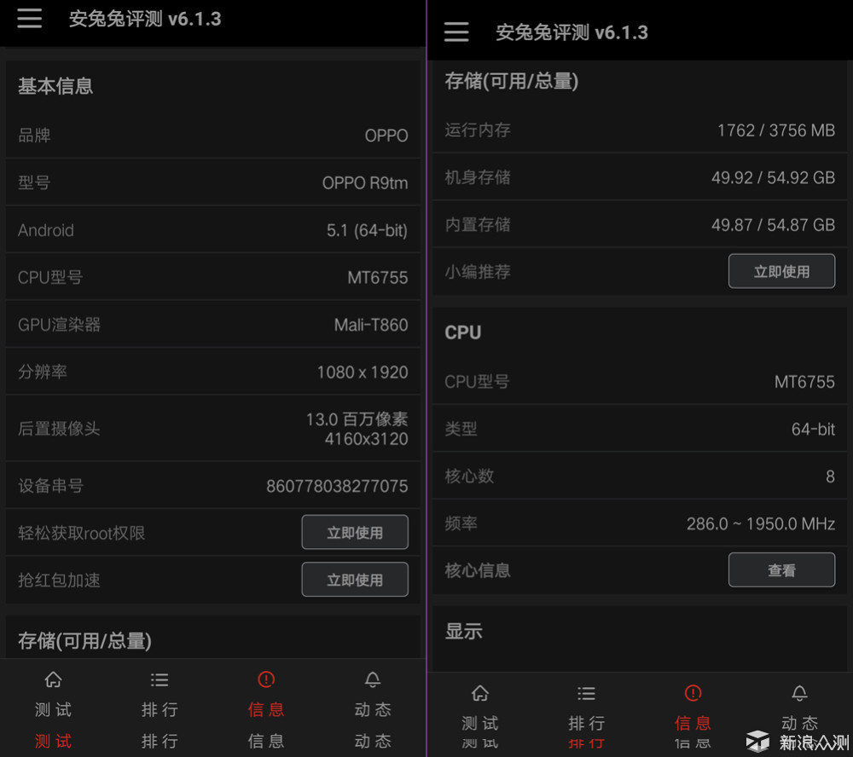Tap 立即使用 next to 抢红包加速
This screenshot has height=757, width=853.
[x=355, y=579]
